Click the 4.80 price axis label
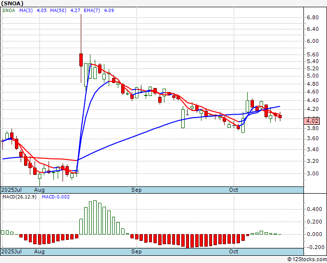The width and height of the screenshot is (327, 263). [x=313, y=84]
